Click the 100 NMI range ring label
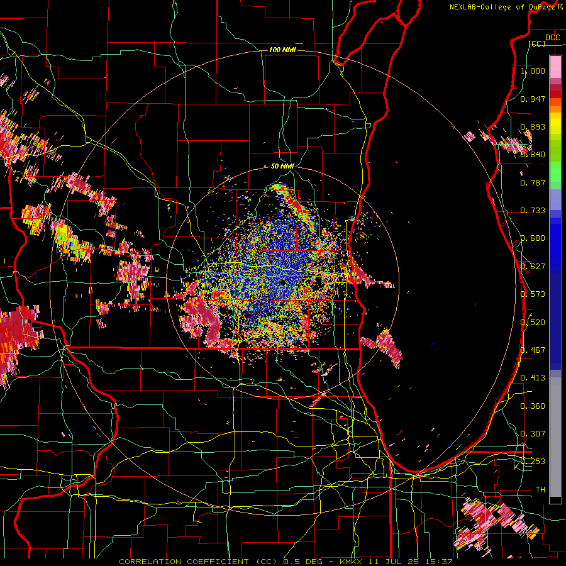566x566 pixels. click(282, 50)
